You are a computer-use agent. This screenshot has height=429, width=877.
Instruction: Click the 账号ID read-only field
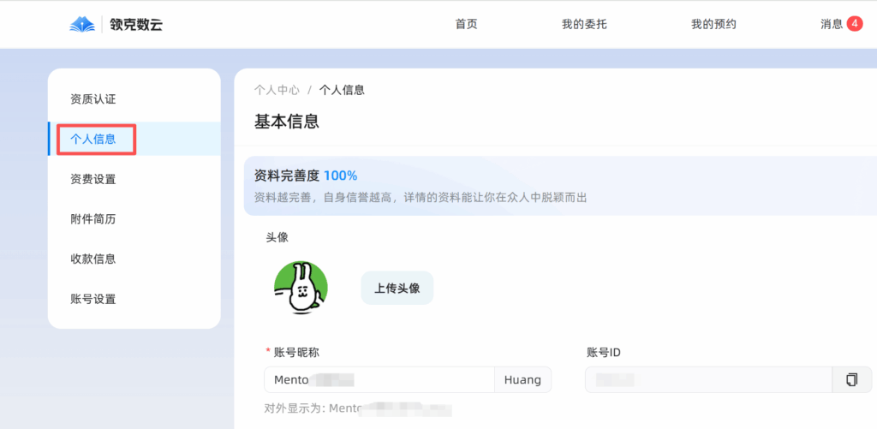pos(707,379)
